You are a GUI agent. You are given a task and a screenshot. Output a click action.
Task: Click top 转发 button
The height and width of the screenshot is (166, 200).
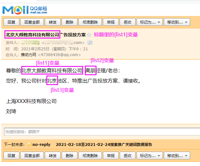53,22
